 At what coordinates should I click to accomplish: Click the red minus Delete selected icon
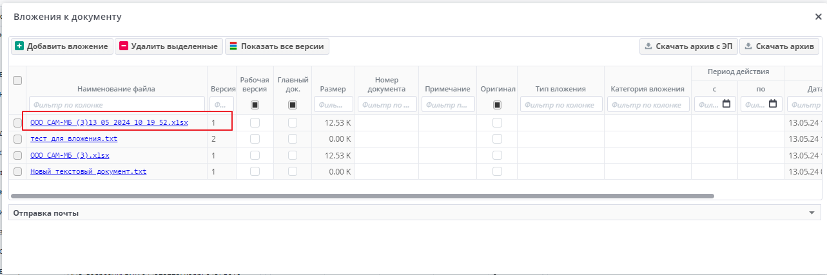click(124, 46)
